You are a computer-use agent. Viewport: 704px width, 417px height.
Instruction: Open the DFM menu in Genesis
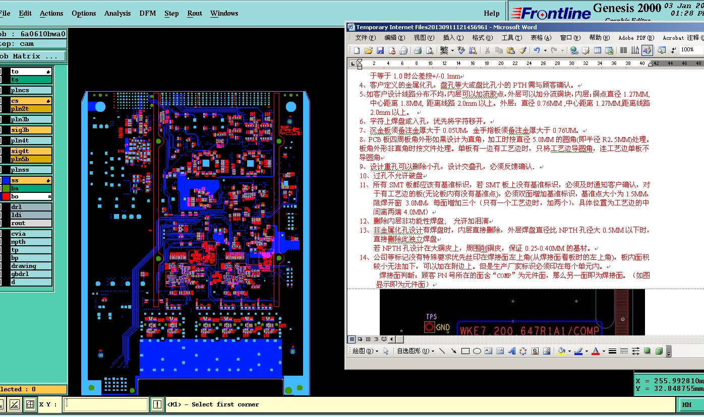pos(148,13)
